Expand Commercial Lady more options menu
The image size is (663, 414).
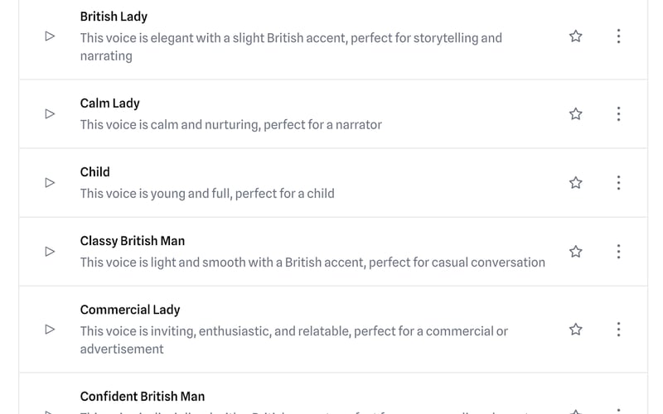618,329
